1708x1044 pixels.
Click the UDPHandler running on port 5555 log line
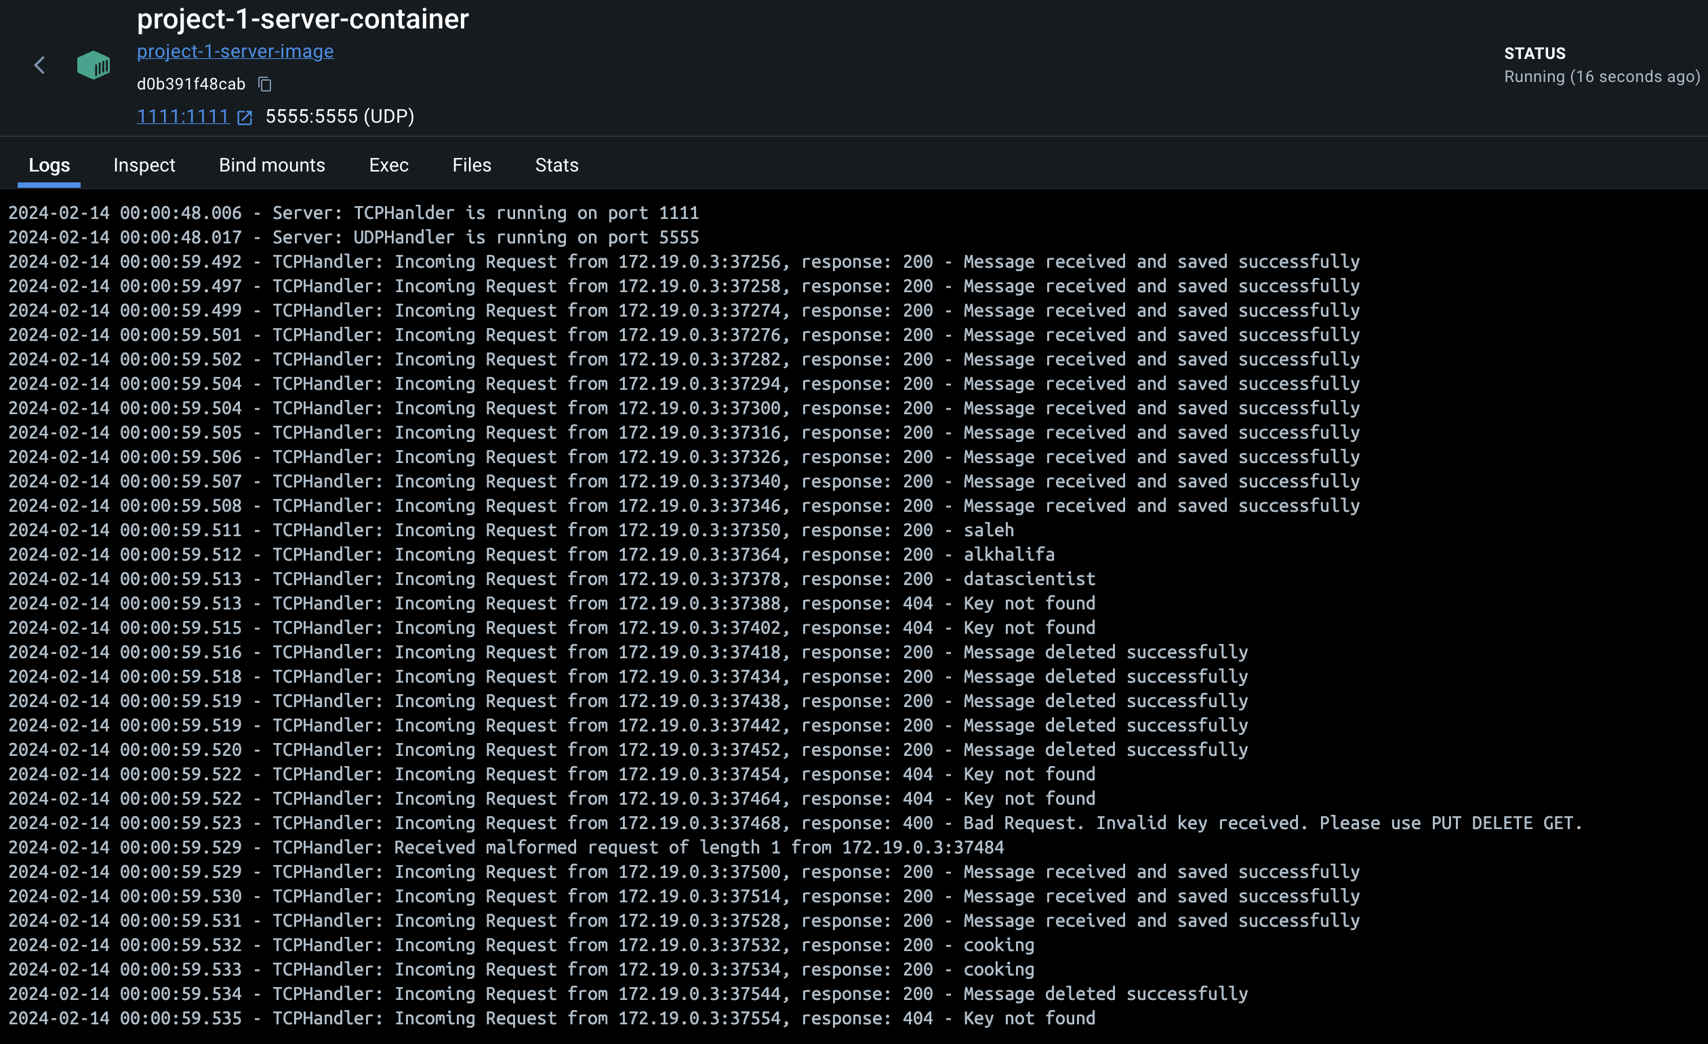(x=354, y=237)
